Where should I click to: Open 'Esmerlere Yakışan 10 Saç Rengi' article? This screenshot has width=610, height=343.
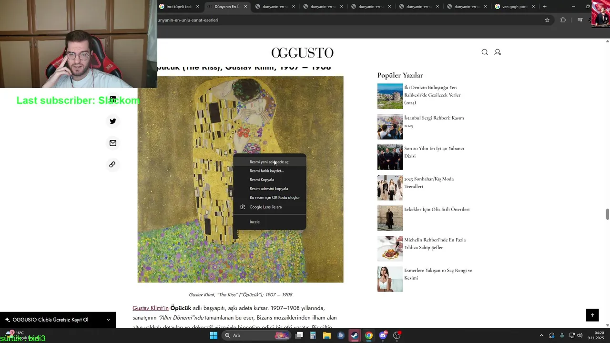click(438, 274)
